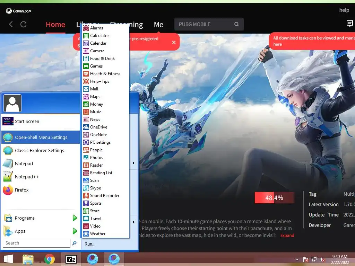Open the Store app icon

point(86,211)
